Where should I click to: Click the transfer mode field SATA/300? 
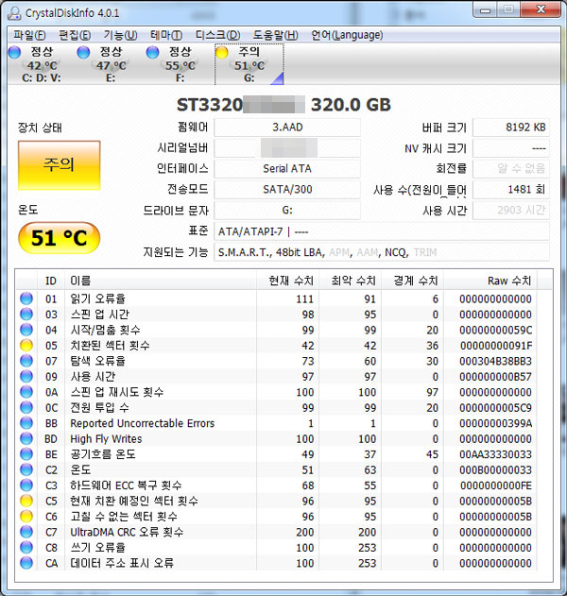click(287, 189)
